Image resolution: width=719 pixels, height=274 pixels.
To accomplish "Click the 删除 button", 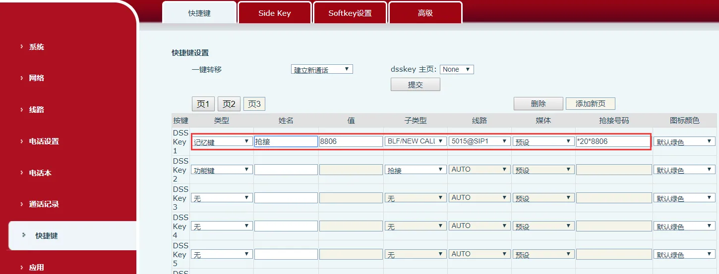I will (538, 104).
